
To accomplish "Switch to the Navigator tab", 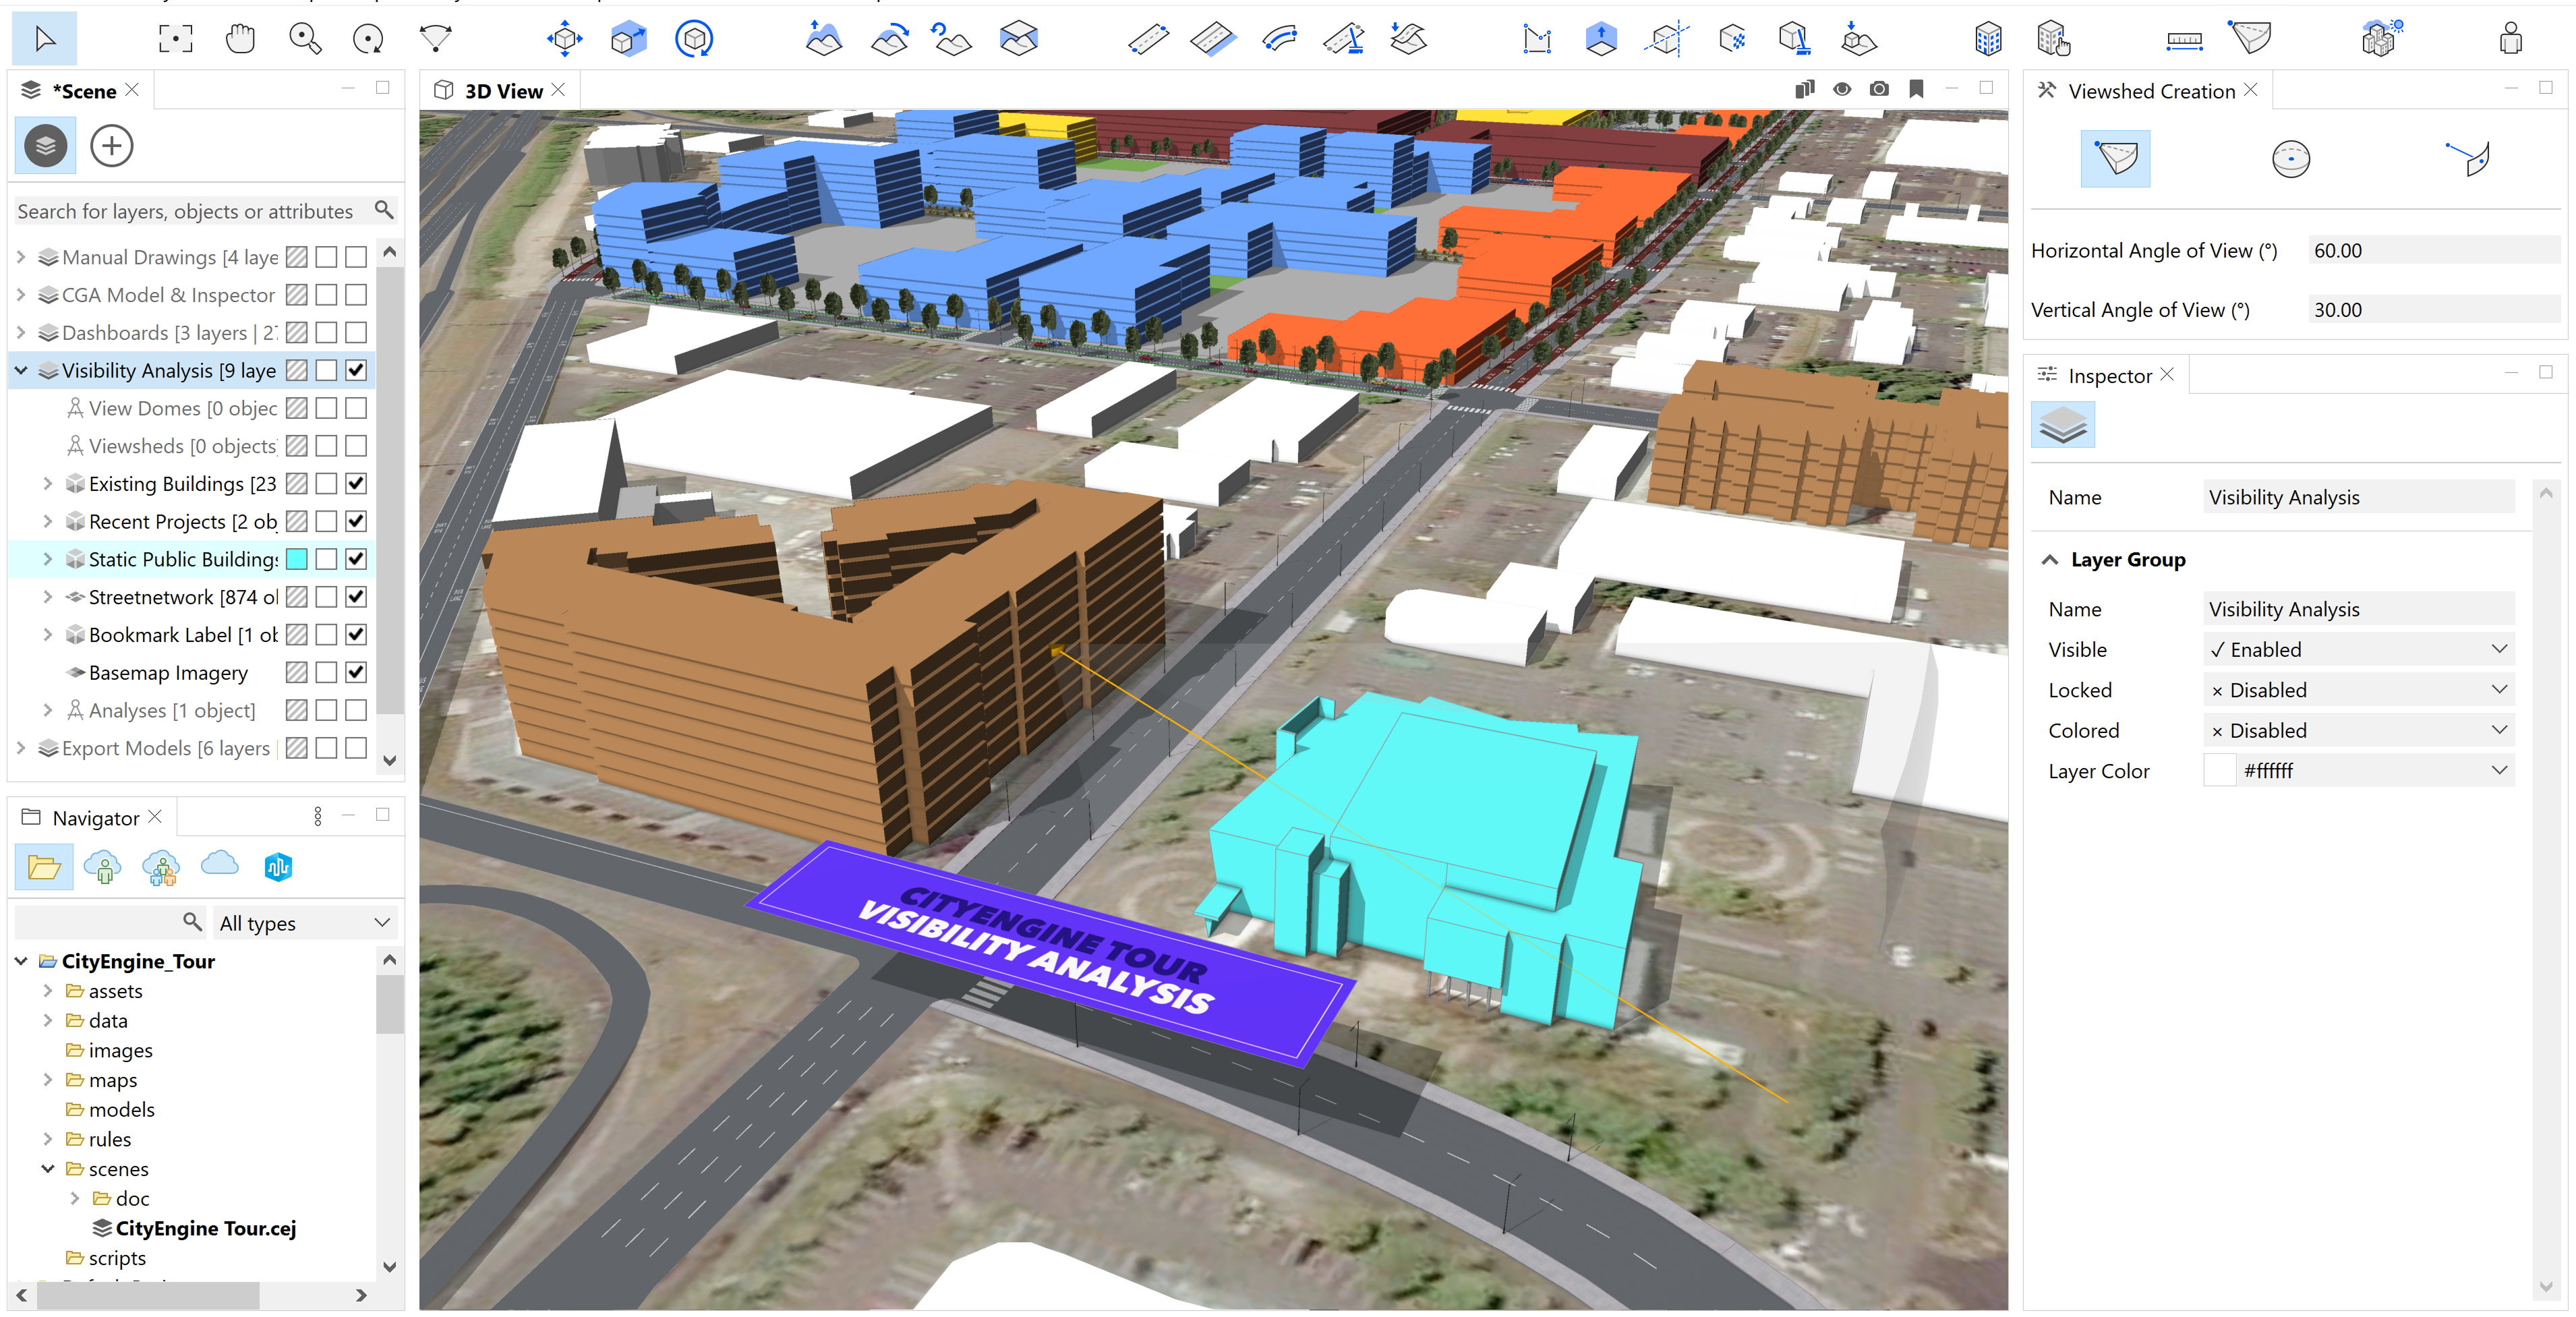I will (x=95, y=818).
